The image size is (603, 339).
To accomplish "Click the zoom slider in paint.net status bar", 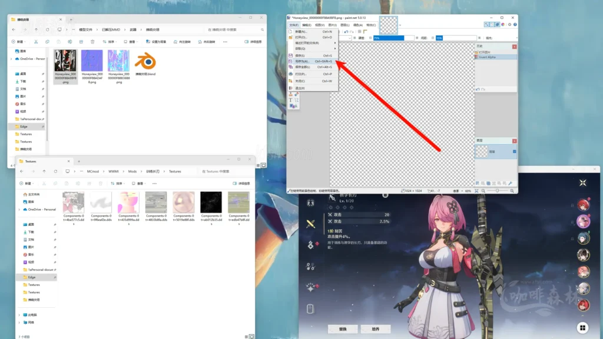I will coord(498,191).
